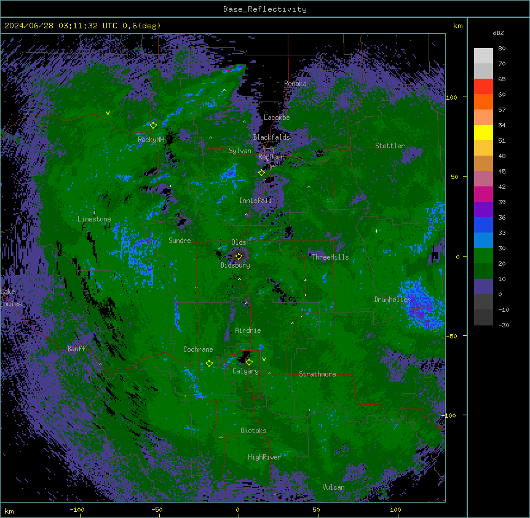530x518 pixels.
Task: Click the Innisfail city label
Action: pyautogui.click(x=255, y=201)
